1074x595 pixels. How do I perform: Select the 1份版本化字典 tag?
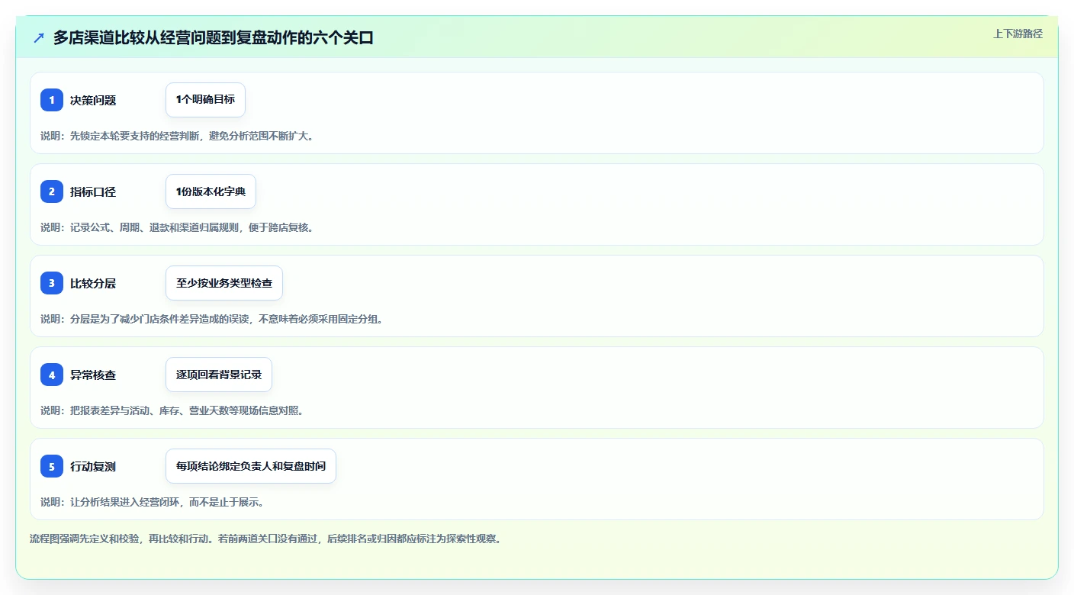(x=211, y=191)
